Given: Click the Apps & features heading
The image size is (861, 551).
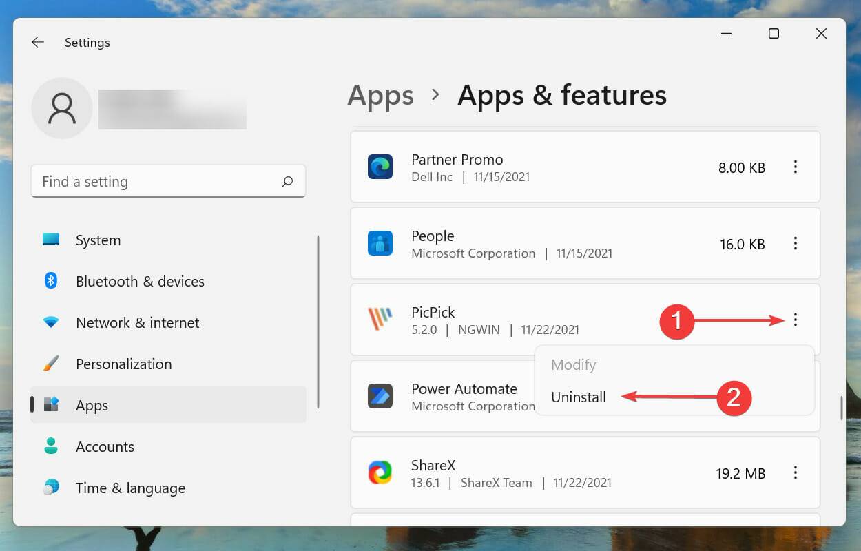Looking at the screenshot, I should pos(562,95).
